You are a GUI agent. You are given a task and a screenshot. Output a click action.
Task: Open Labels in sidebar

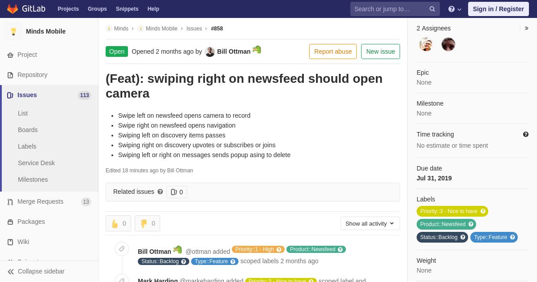[x=27, y=146]
